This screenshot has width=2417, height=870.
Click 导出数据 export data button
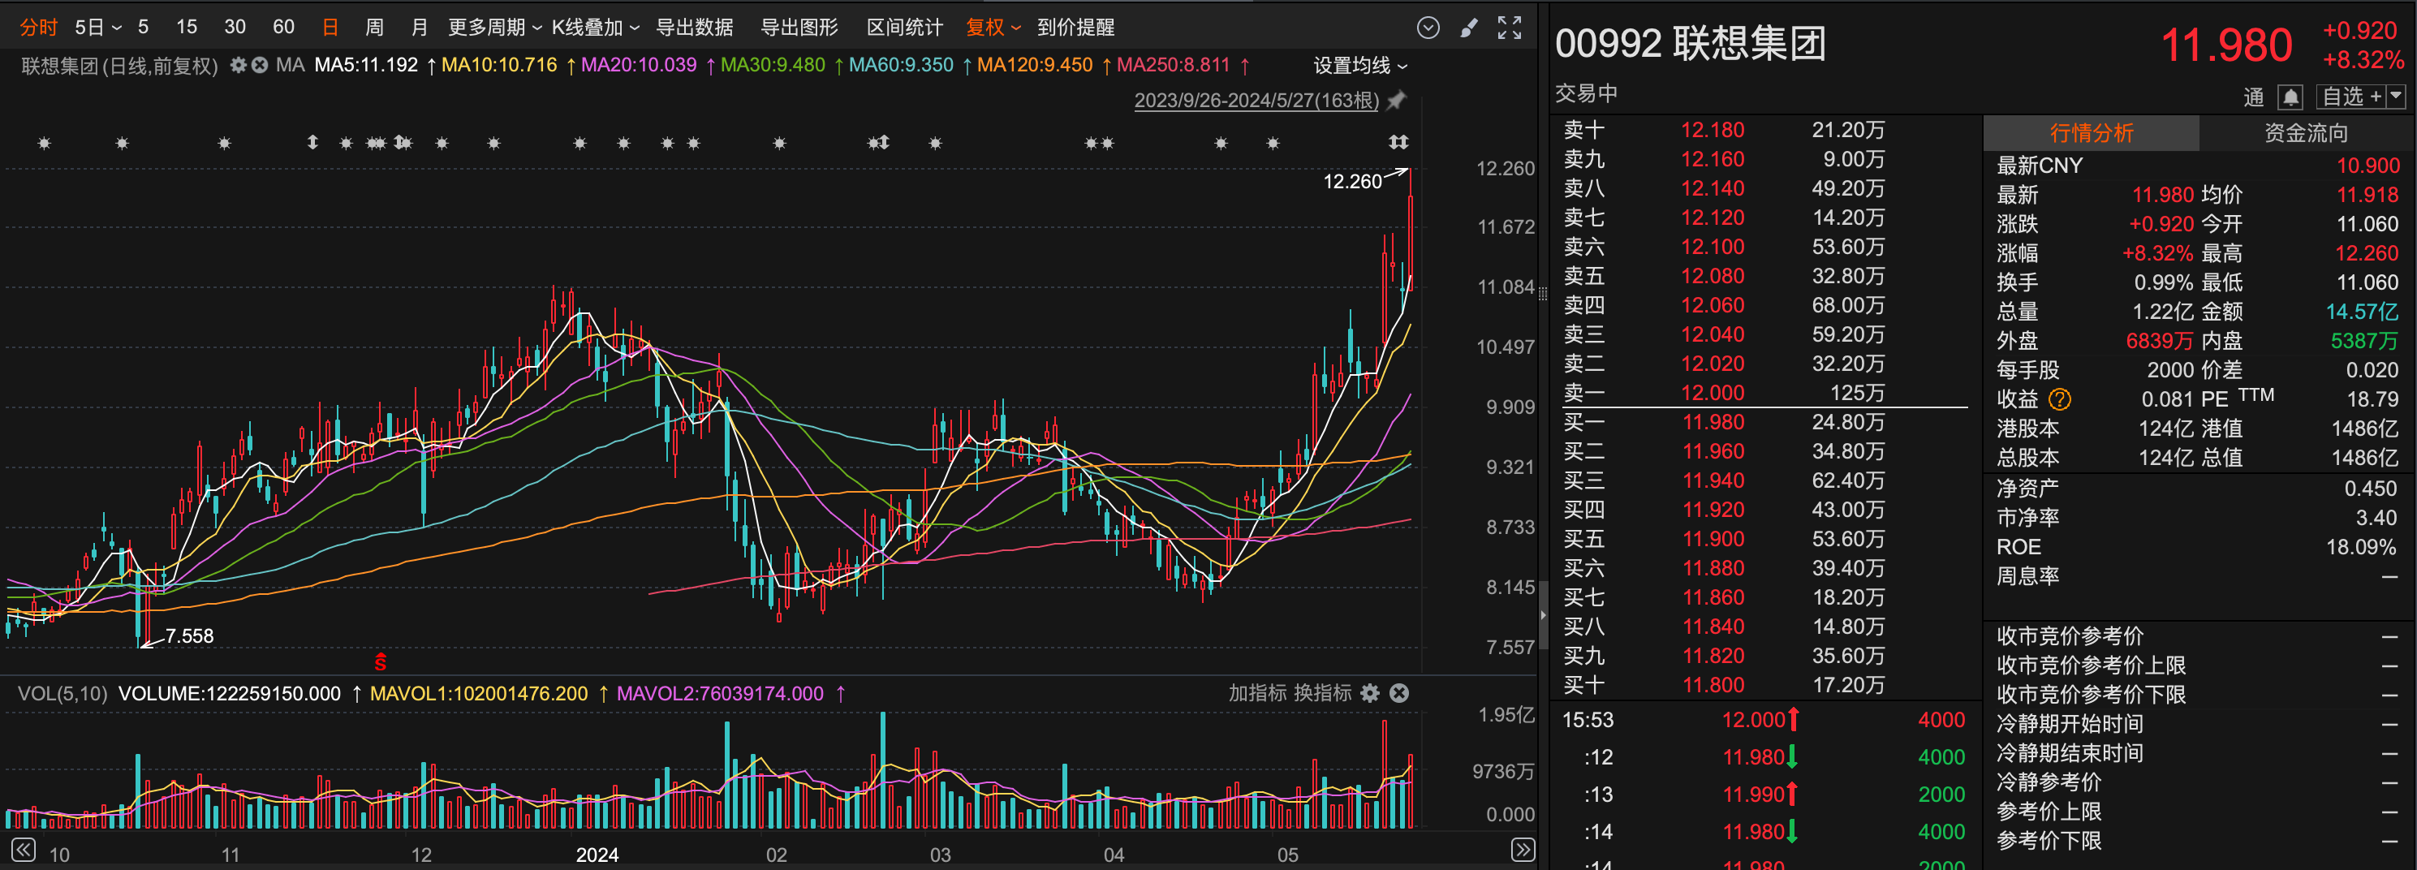693,28
